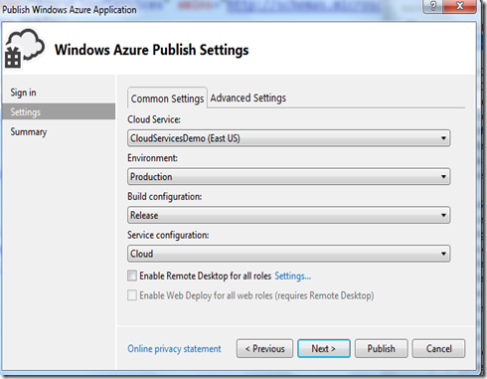Click the < Previous button
The height and width of the screenshot is (379, 487).
[264, 348]
